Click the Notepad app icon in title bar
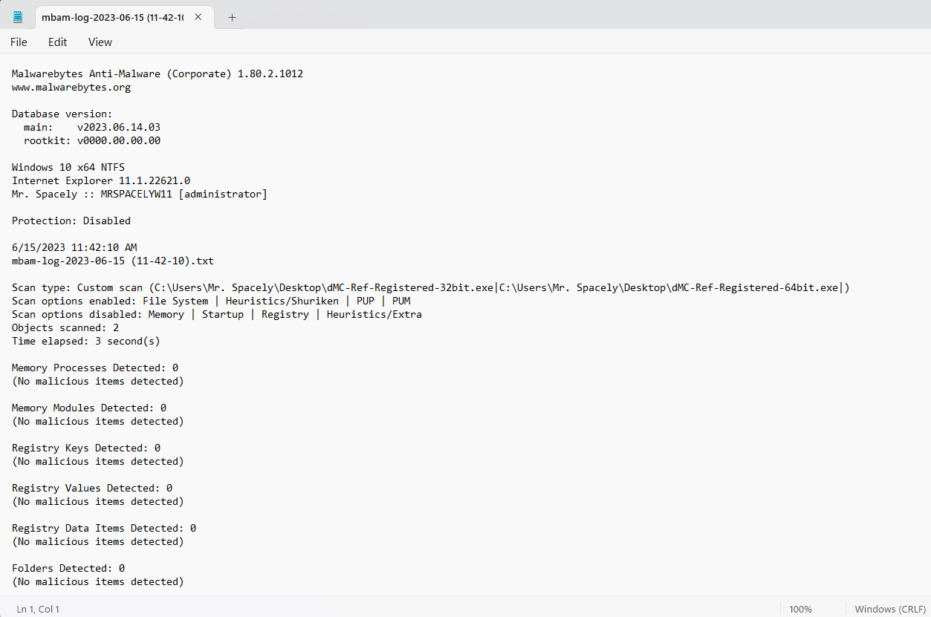The width and height of the screenshot is (931, 617). point(18,17)
